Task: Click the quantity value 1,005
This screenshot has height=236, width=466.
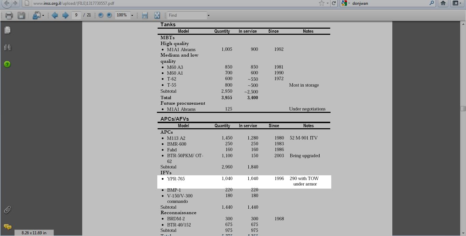Action: point(227,49)
